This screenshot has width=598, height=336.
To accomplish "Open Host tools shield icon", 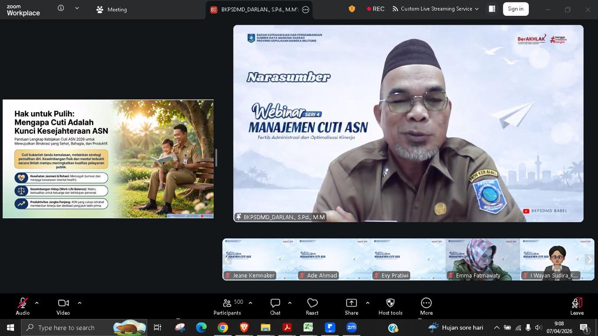I will pos(390,306).
